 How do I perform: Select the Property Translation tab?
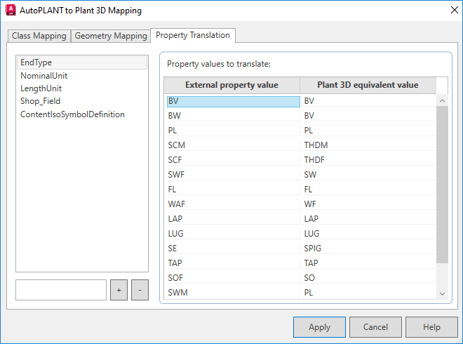(x=192, y=35)
